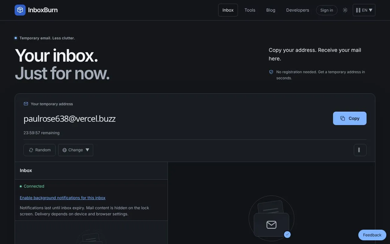Click the envelope icon next to 'Your temporary address'
Image resolution: width=390 pixels, height=244 pixels.
point(26,104)
